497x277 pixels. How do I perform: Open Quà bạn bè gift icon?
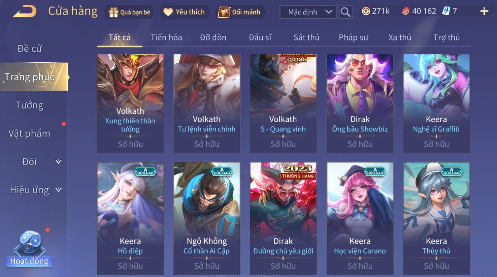point(114,12)
